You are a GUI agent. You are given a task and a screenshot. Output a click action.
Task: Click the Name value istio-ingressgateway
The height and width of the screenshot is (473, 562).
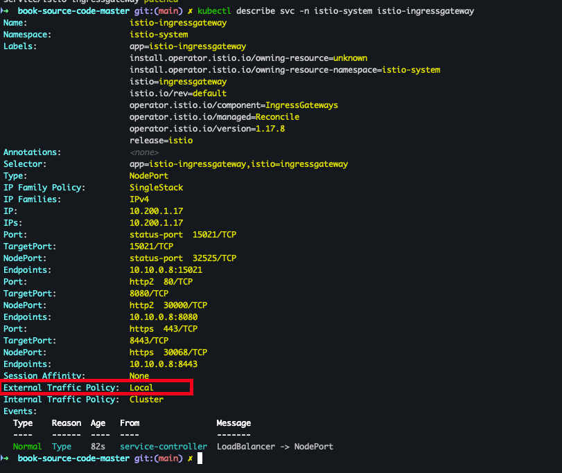[178, 23]
